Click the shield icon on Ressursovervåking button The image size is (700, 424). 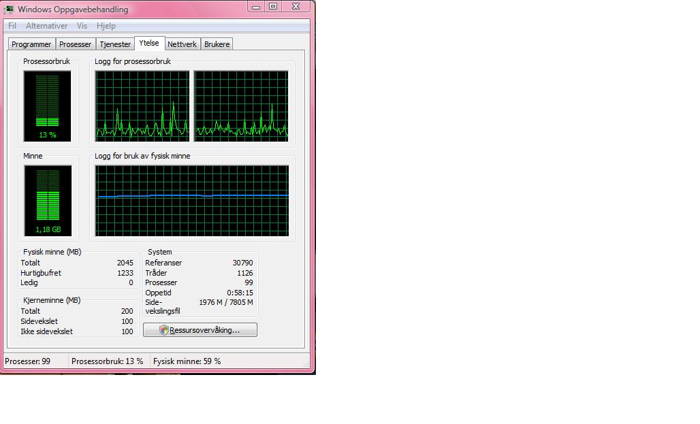pyautogui.click(x=164, y=330)
